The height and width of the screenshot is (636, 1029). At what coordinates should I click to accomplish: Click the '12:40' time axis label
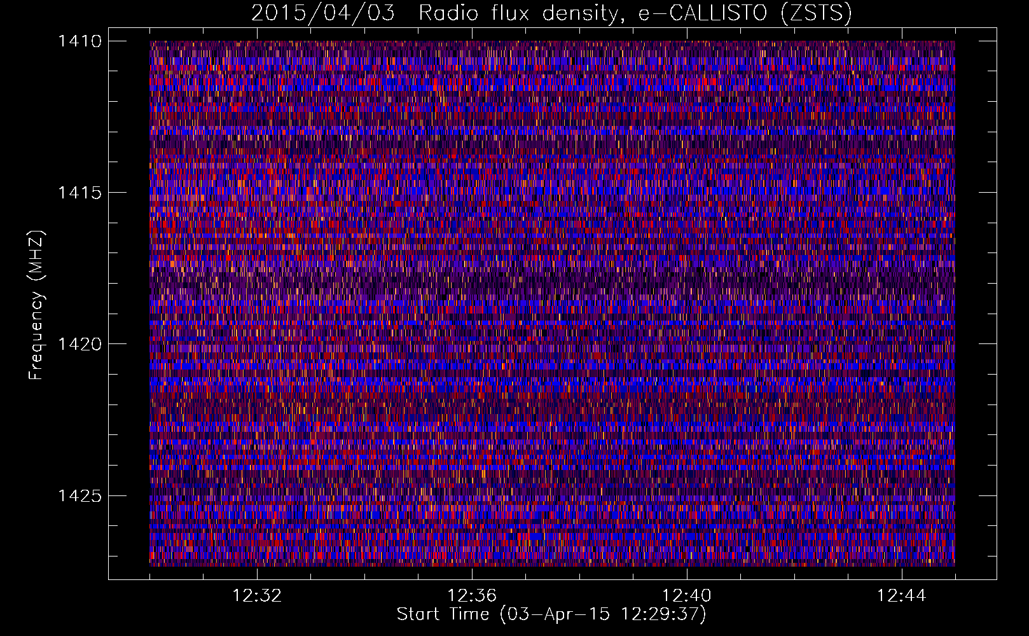pyautogui.click(x=687, y=596)
